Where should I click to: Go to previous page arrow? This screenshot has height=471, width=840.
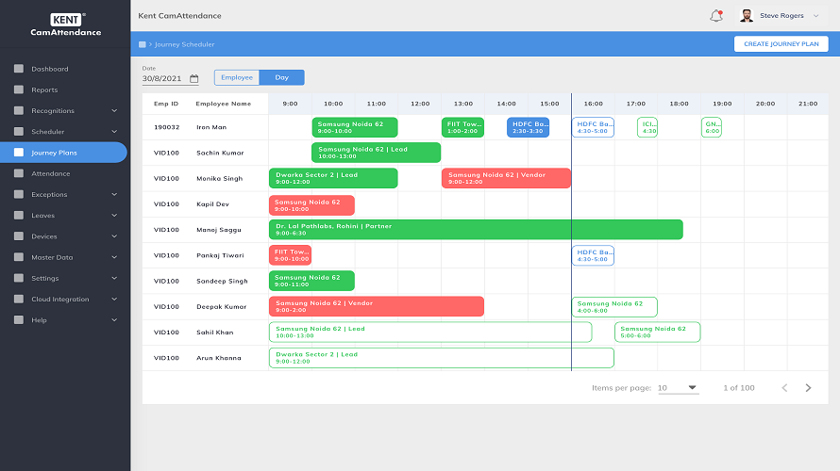784,387
